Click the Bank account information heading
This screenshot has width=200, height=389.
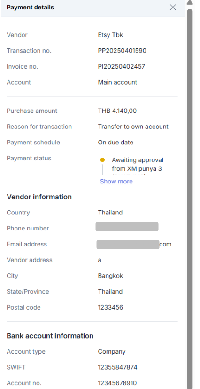point(50,336)
